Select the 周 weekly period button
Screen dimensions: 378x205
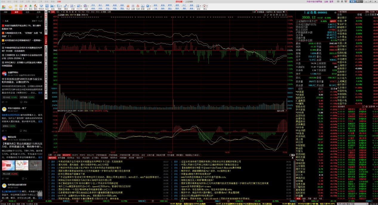[67, 12]
